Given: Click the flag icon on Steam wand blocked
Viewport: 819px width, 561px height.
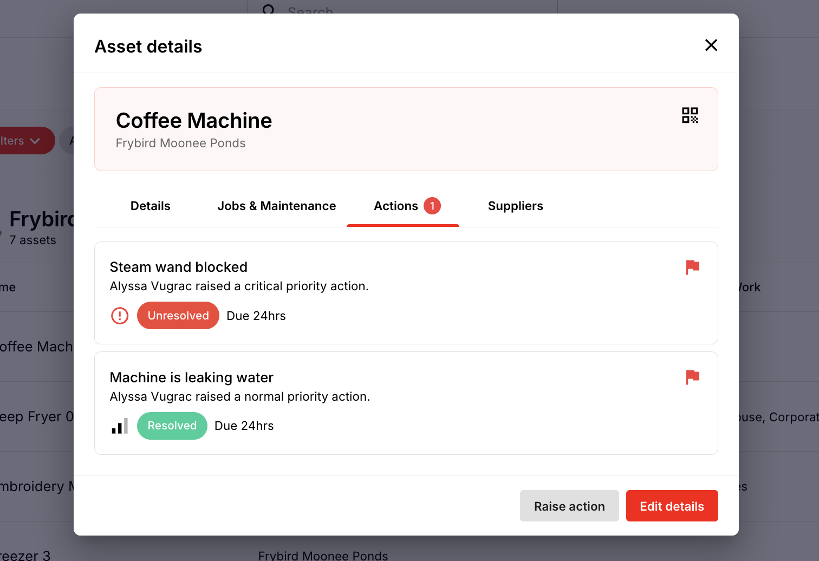Looking at the screenshot, I should click(693, 267).
